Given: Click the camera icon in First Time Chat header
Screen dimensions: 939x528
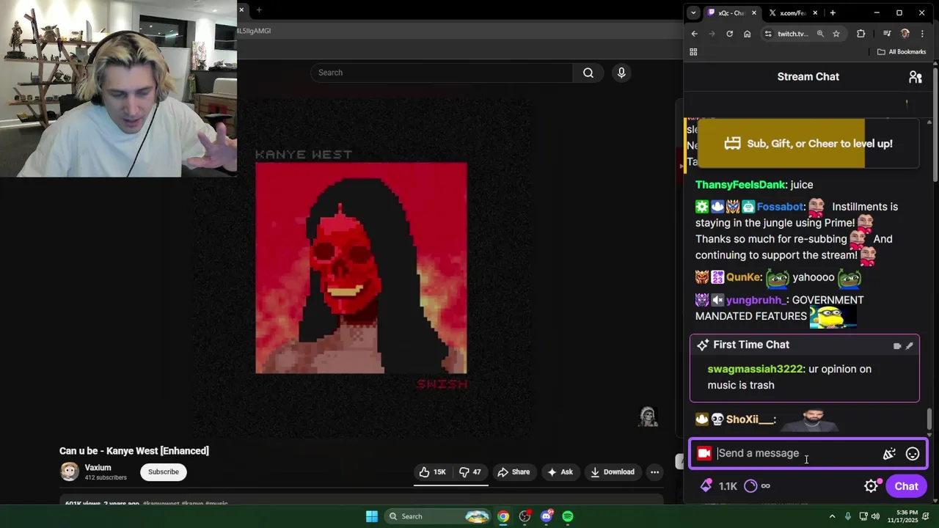Looking at the screenshot, I should pyautogui.click(x=897, y=345).
